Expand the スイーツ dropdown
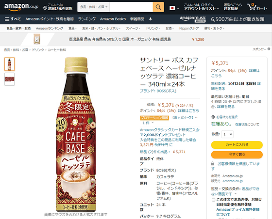The width and height of the screenshot is (272, 219). 133,29
